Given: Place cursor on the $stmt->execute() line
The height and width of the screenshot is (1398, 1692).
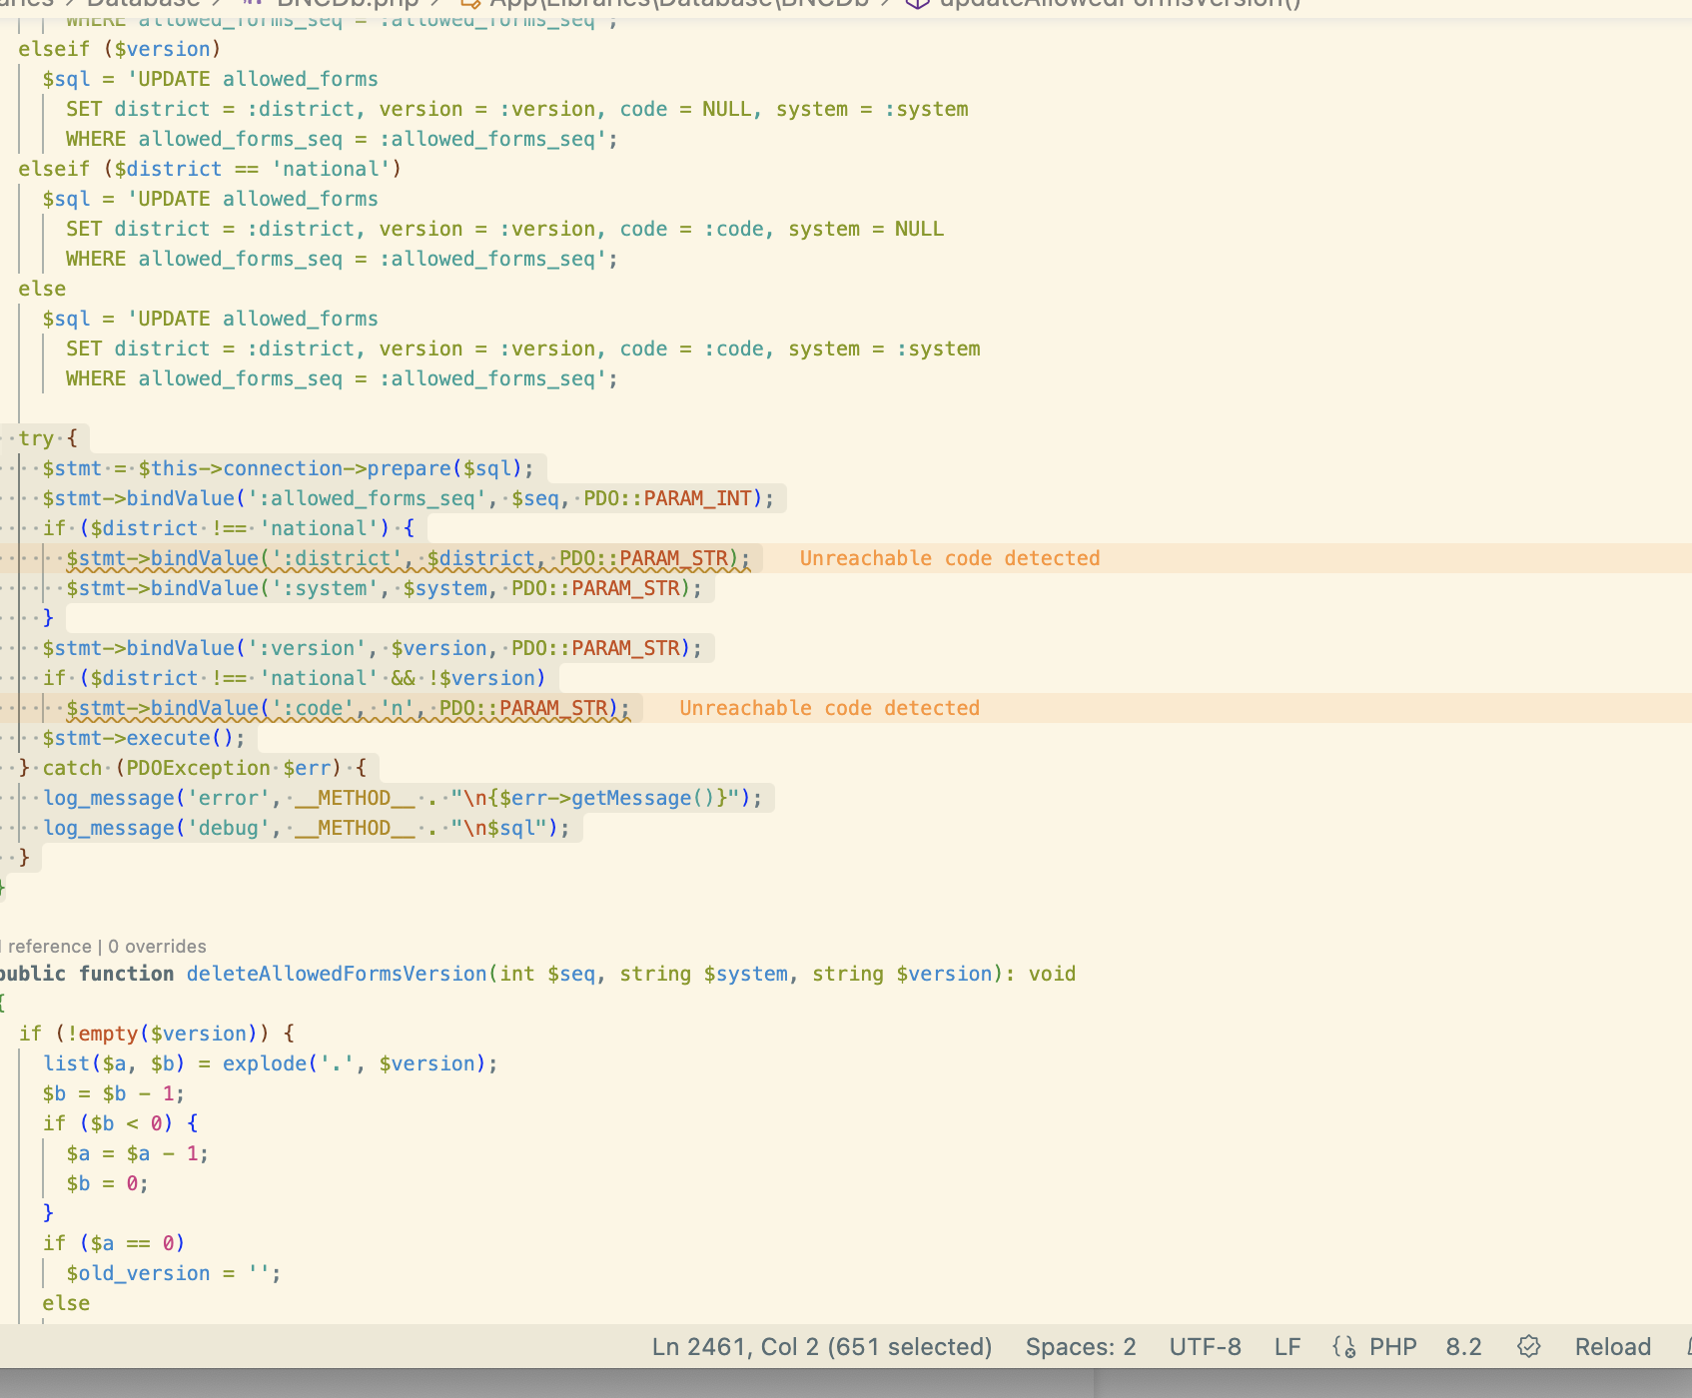Looking at the screenshot, I should (143, 738).
